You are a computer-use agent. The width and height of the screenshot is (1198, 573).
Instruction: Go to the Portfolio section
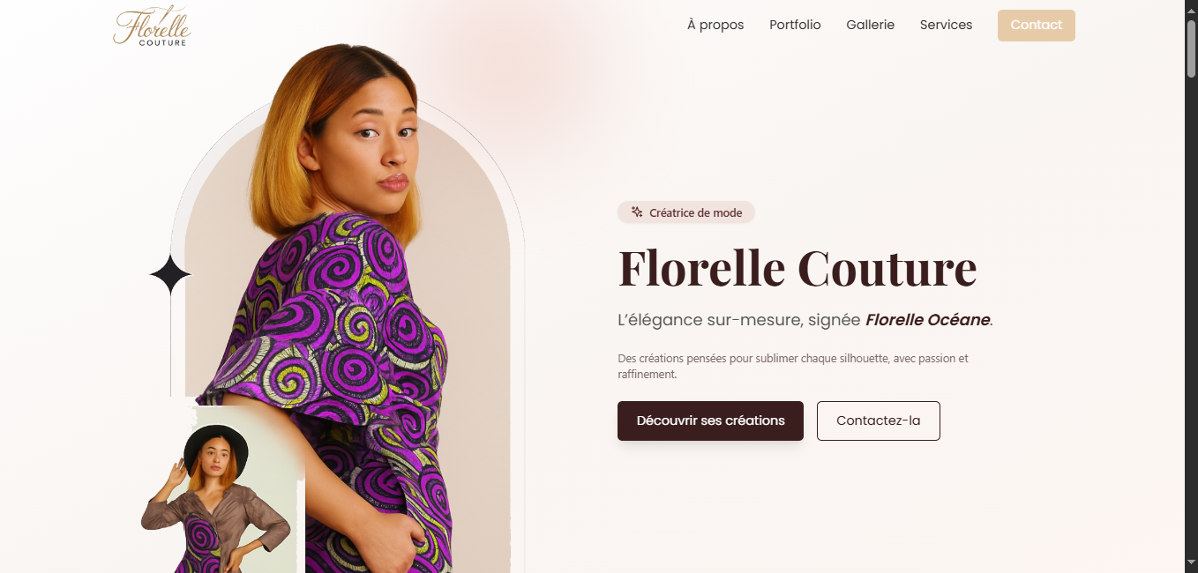pyautogui.click(x=795, y=25)
